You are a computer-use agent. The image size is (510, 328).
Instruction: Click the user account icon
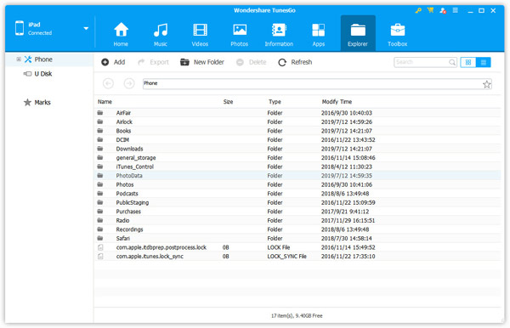(443, 10)
